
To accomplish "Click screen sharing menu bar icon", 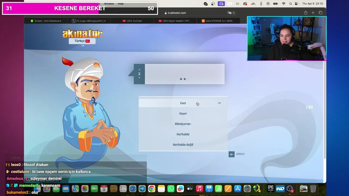I will 221,4.
